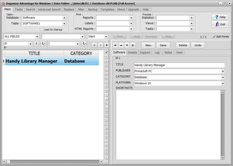Image resolution: width=233 pixels, height=166 pixels.
Task: Open the Database dropdown showing Software
Action: pos(64,18)
